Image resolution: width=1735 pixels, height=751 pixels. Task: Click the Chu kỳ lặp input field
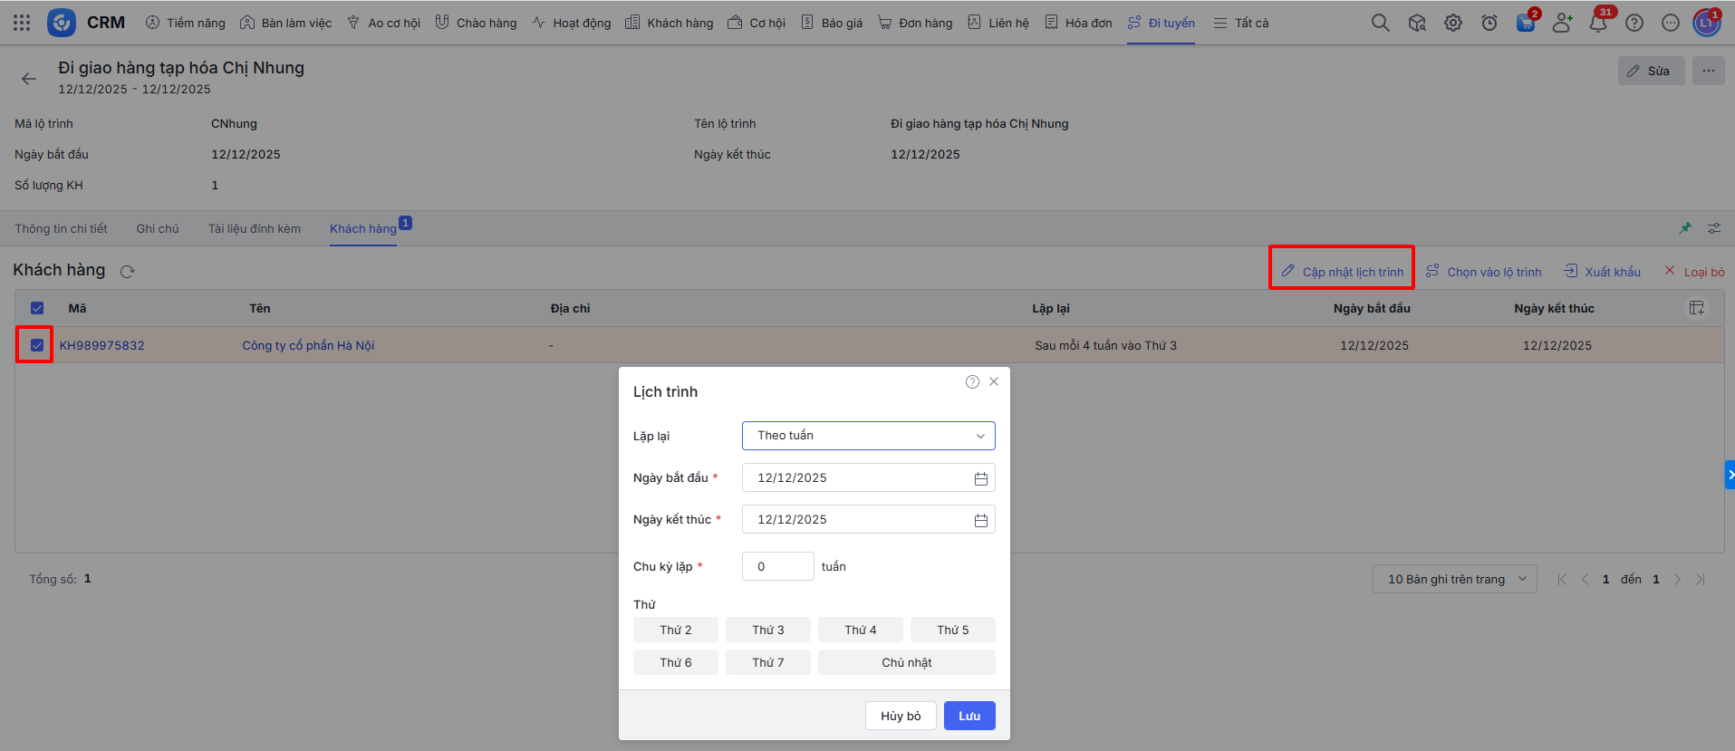pos(777,566)
